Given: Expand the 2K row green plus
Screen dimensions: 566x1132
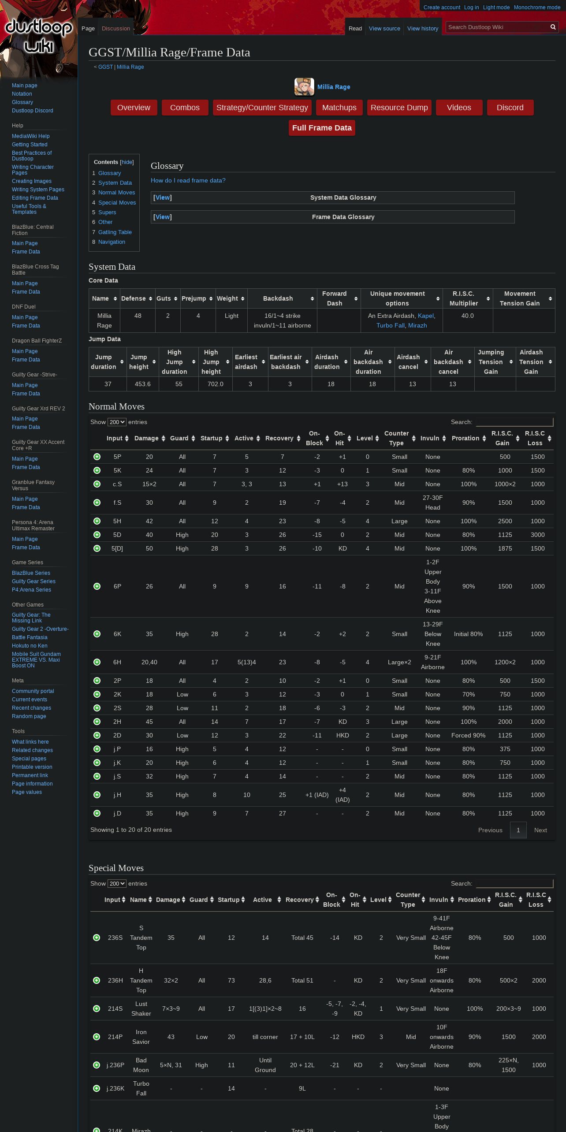Looking at the screenshot, I should pos(97,694).
